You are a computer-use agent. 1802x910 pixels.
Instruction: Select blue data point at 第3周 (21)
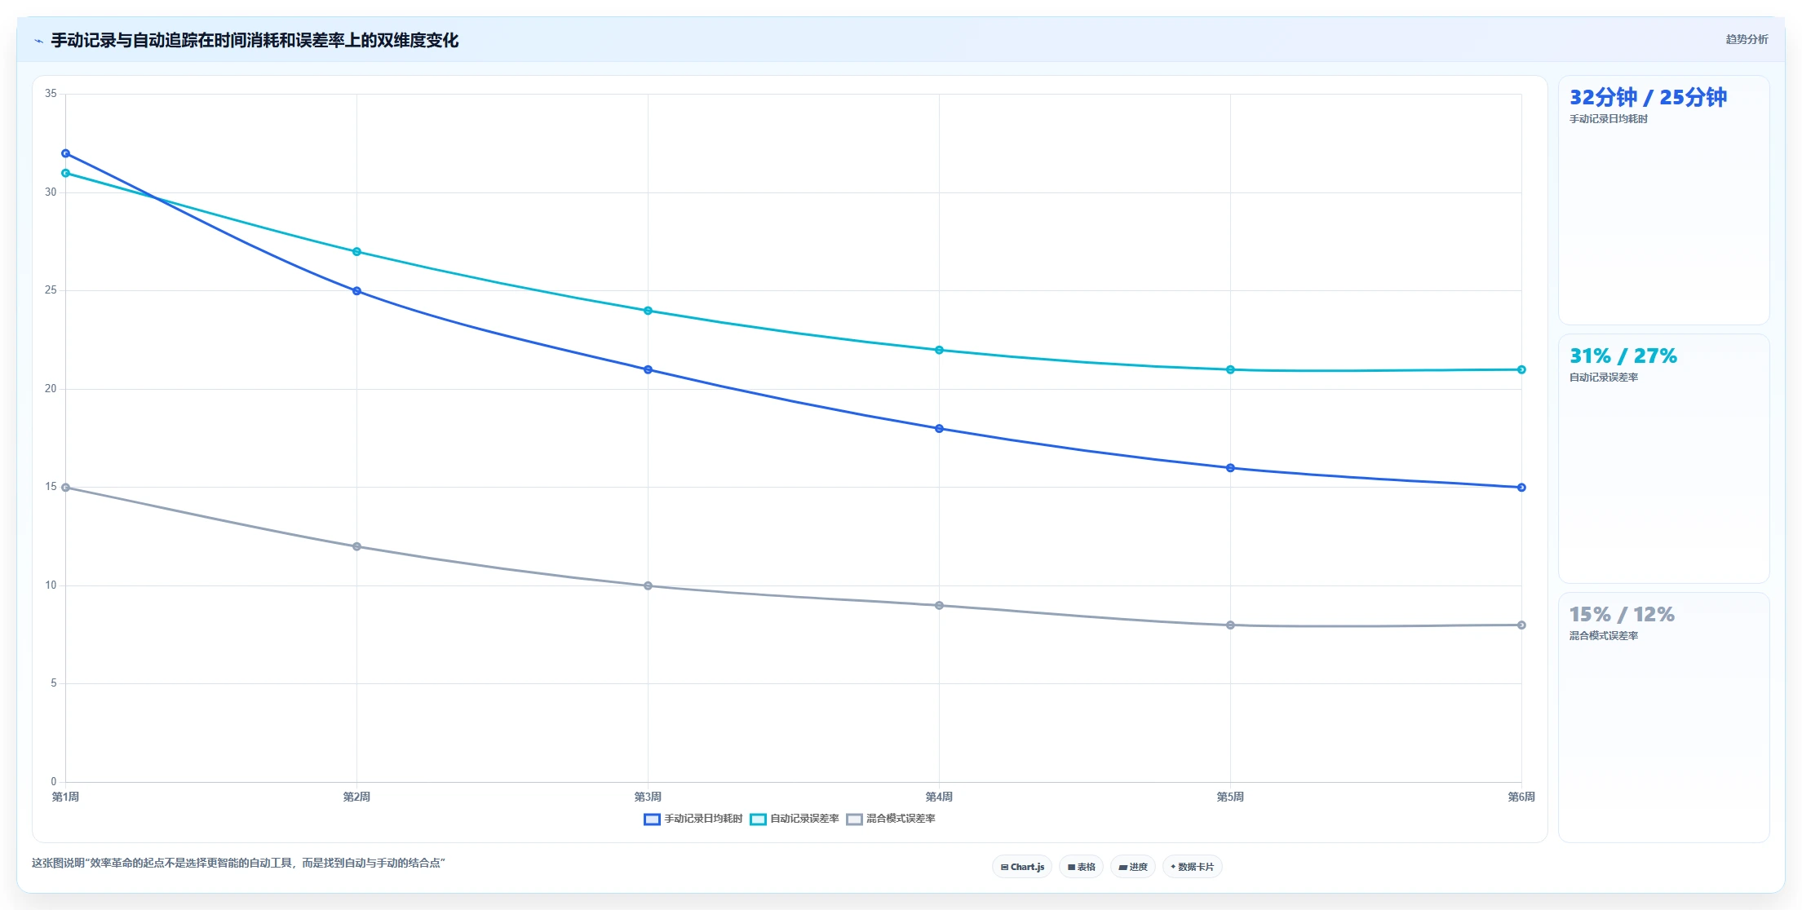click(x=648, y=369)
